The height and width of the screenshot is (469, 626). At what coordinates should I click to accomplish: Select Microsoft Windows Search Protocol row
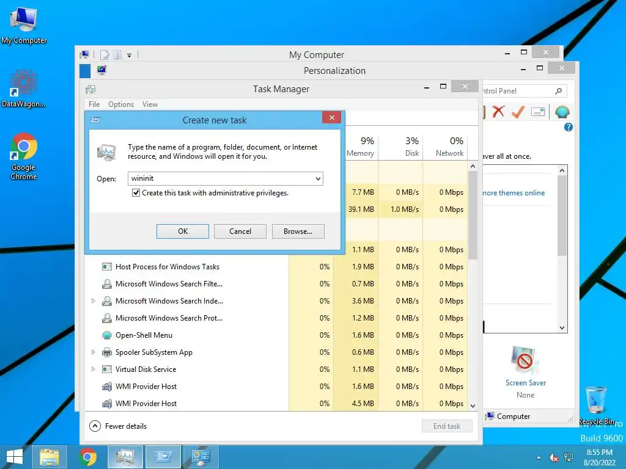pyautogui.click(x=276, y=318)
